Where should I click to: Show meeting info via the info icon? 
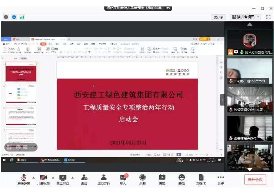[x=6, y=17]
